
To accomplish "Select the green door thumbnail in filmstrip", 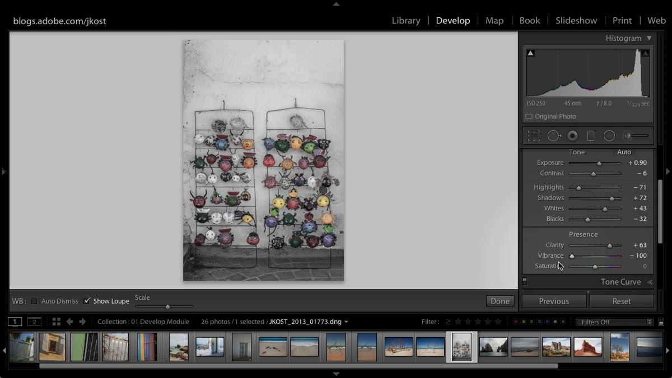I will tap(84, 347).
